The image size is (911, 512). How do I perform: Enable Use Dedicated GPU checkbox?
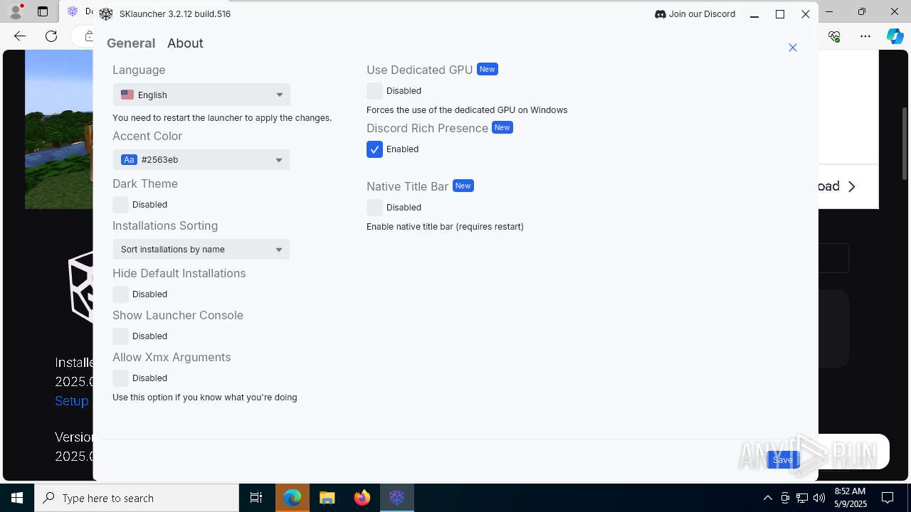(374, 91)
